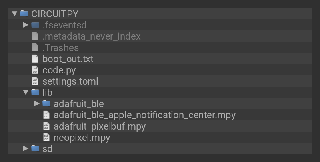Click the code.py file icon
This screenshot has width=320, height=162.
[x=35, y=70]
